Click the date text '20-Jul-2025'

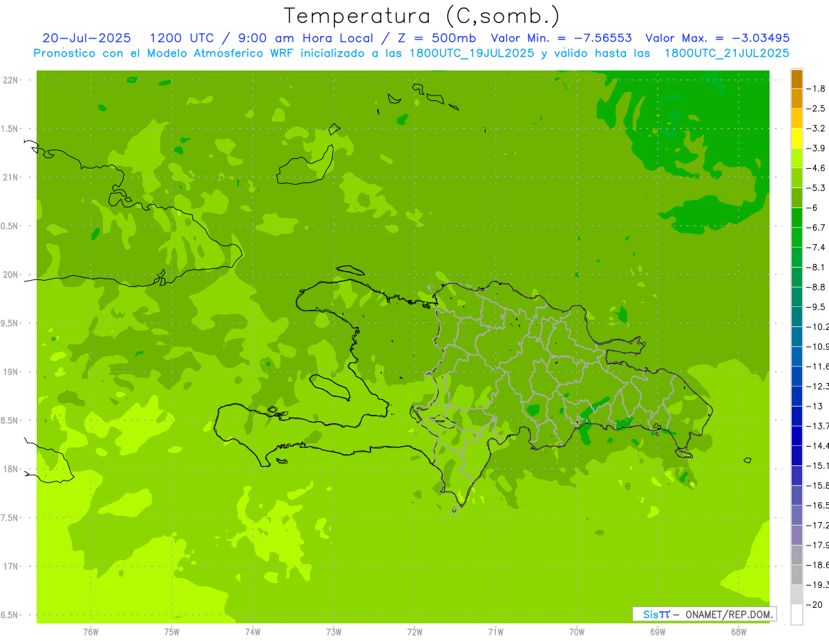point(86,38)
